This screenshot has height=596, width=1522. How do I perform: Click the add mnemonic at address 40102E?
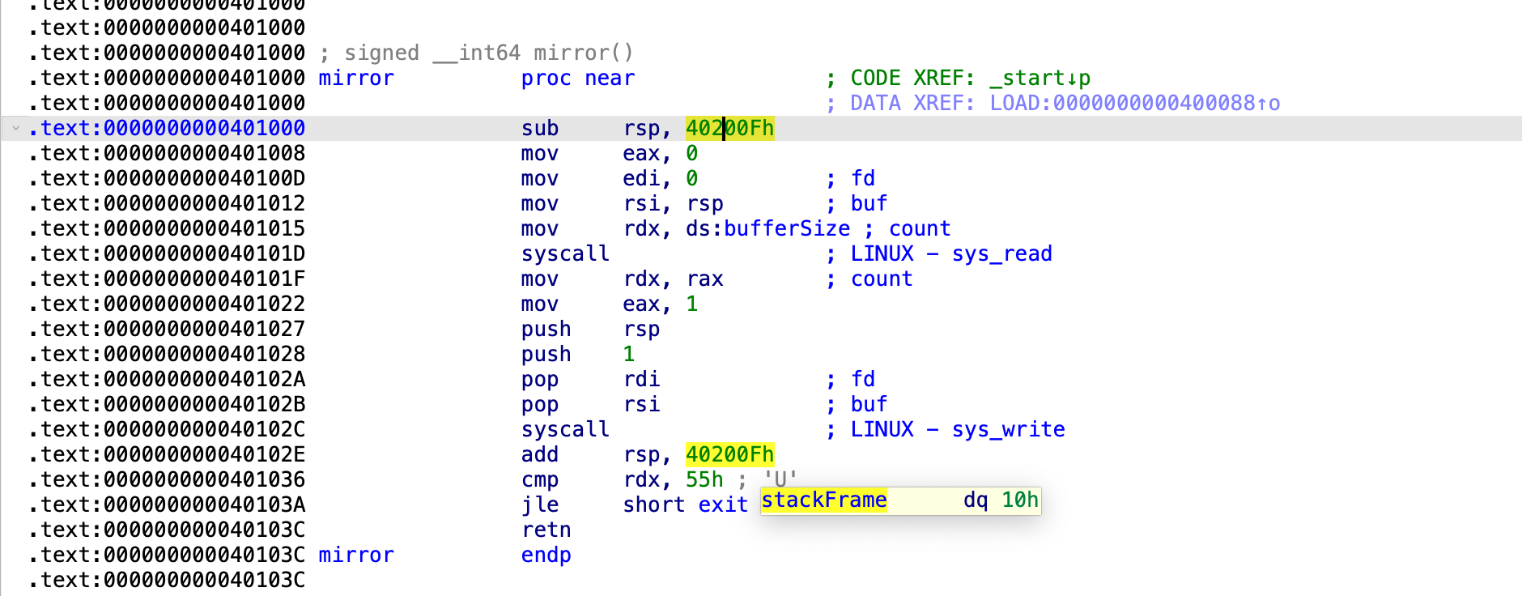coord(539,454)
